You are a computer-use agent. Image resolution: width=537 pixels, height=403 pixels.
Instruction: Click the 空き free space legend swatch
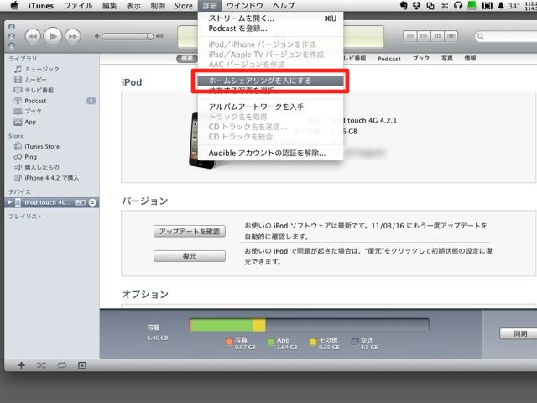coord(355,342)
